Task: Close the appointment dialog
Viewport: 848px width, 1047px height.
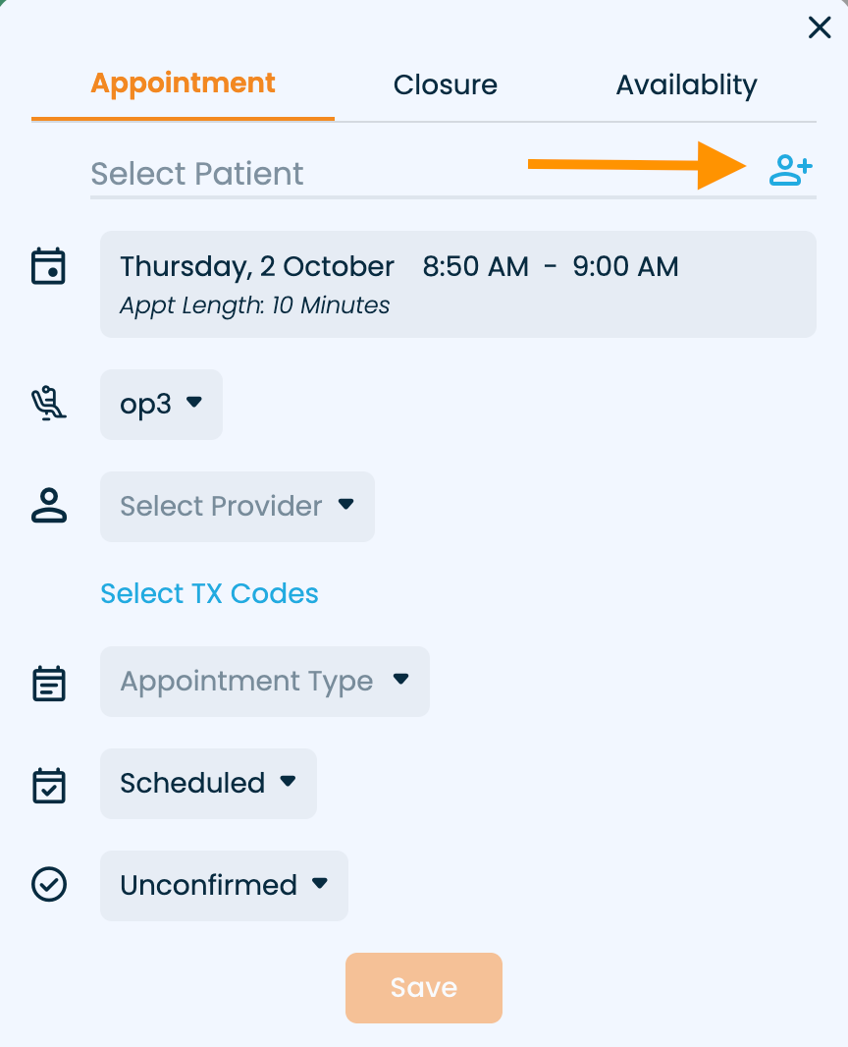Action: pyautogui.click(x=819, y=28)
